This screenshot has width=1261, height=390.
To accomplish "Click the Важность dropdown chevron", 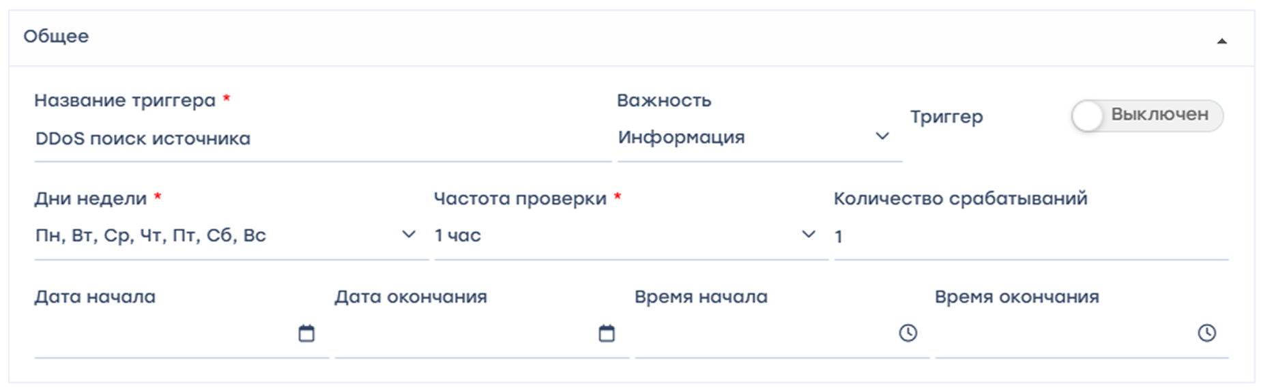I will pos(882,136).
